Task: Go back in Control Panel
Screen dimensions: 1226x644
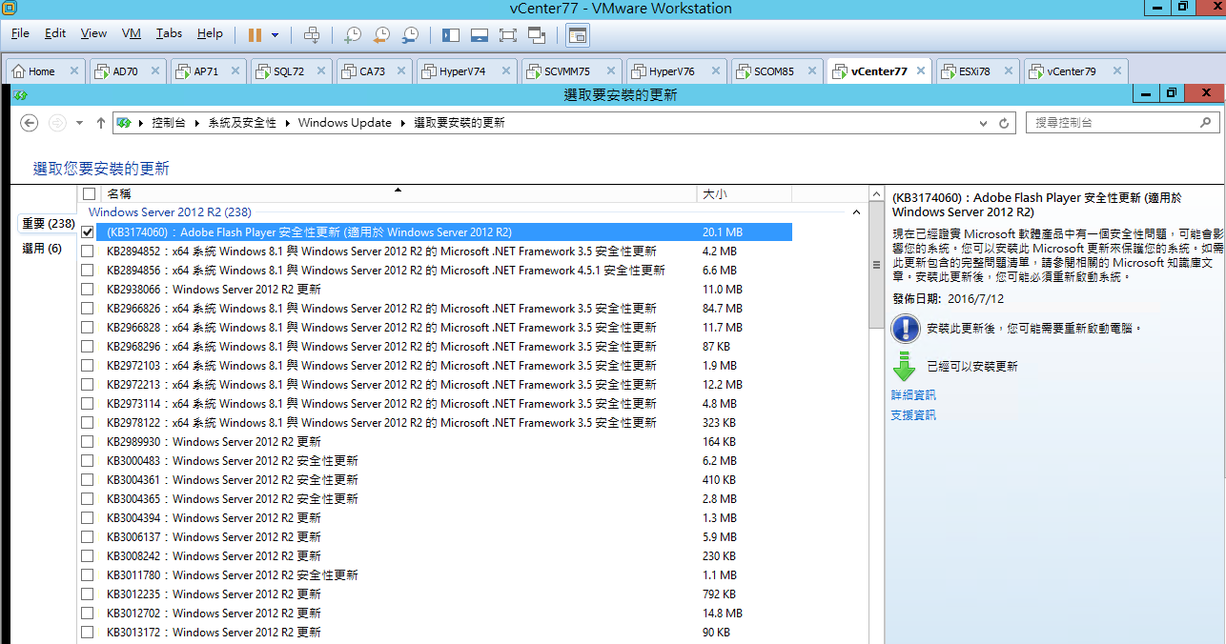Action: [29, 123]
